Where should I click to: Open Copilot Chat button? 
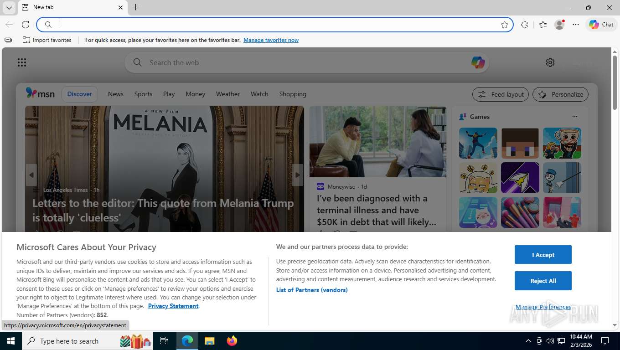tap(601, 25)
